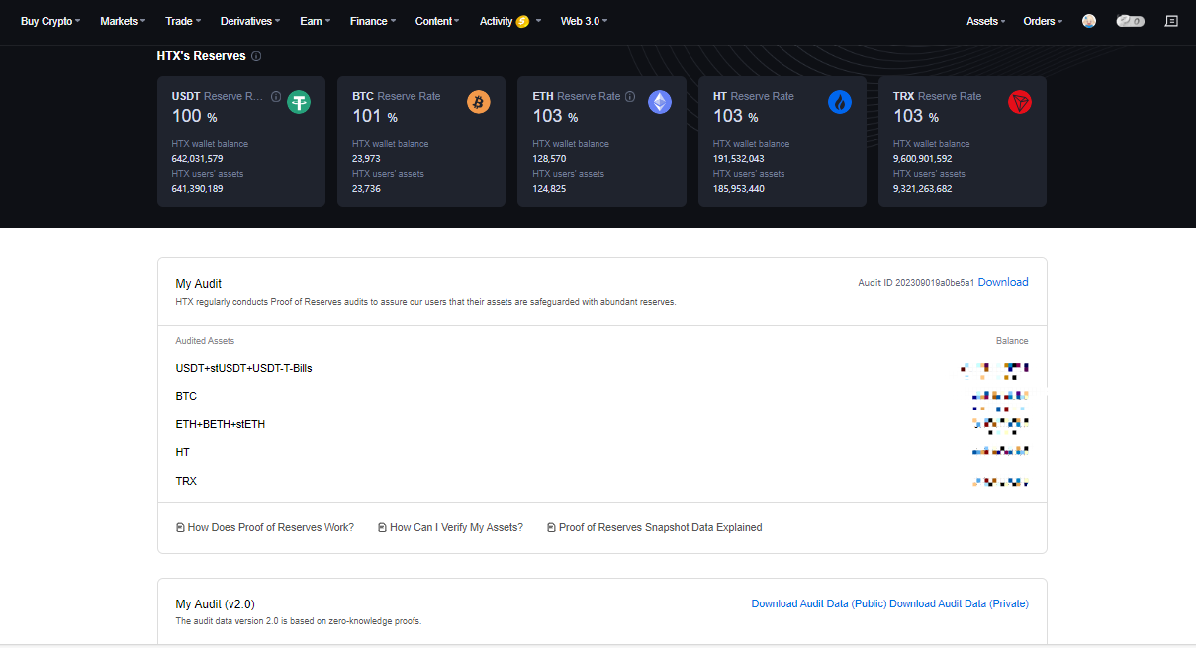
Task: Click document icon before How Can I Verify
Action: tap(383, 528)
